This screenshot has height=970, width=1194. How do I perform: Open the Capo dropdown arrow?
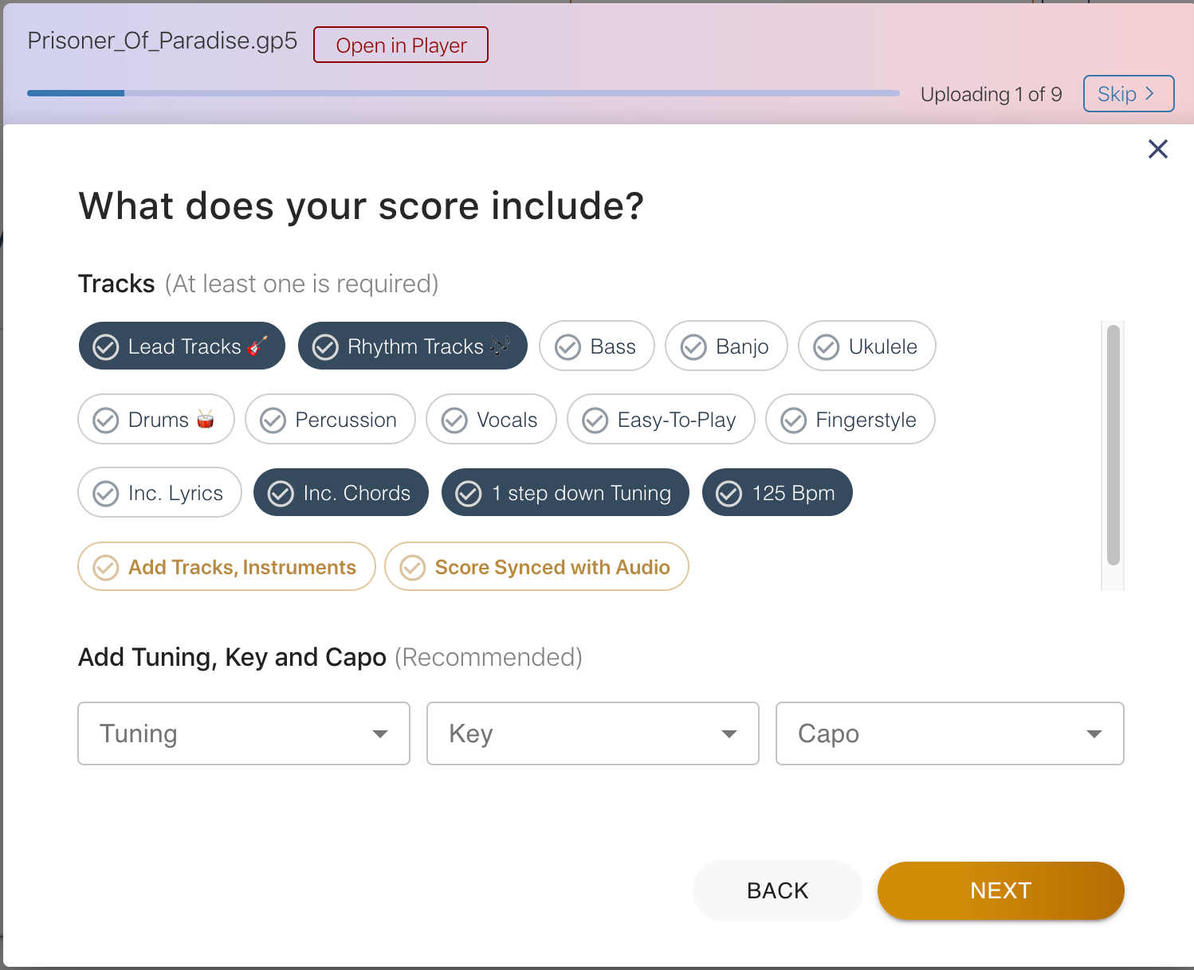(1094, 733)
